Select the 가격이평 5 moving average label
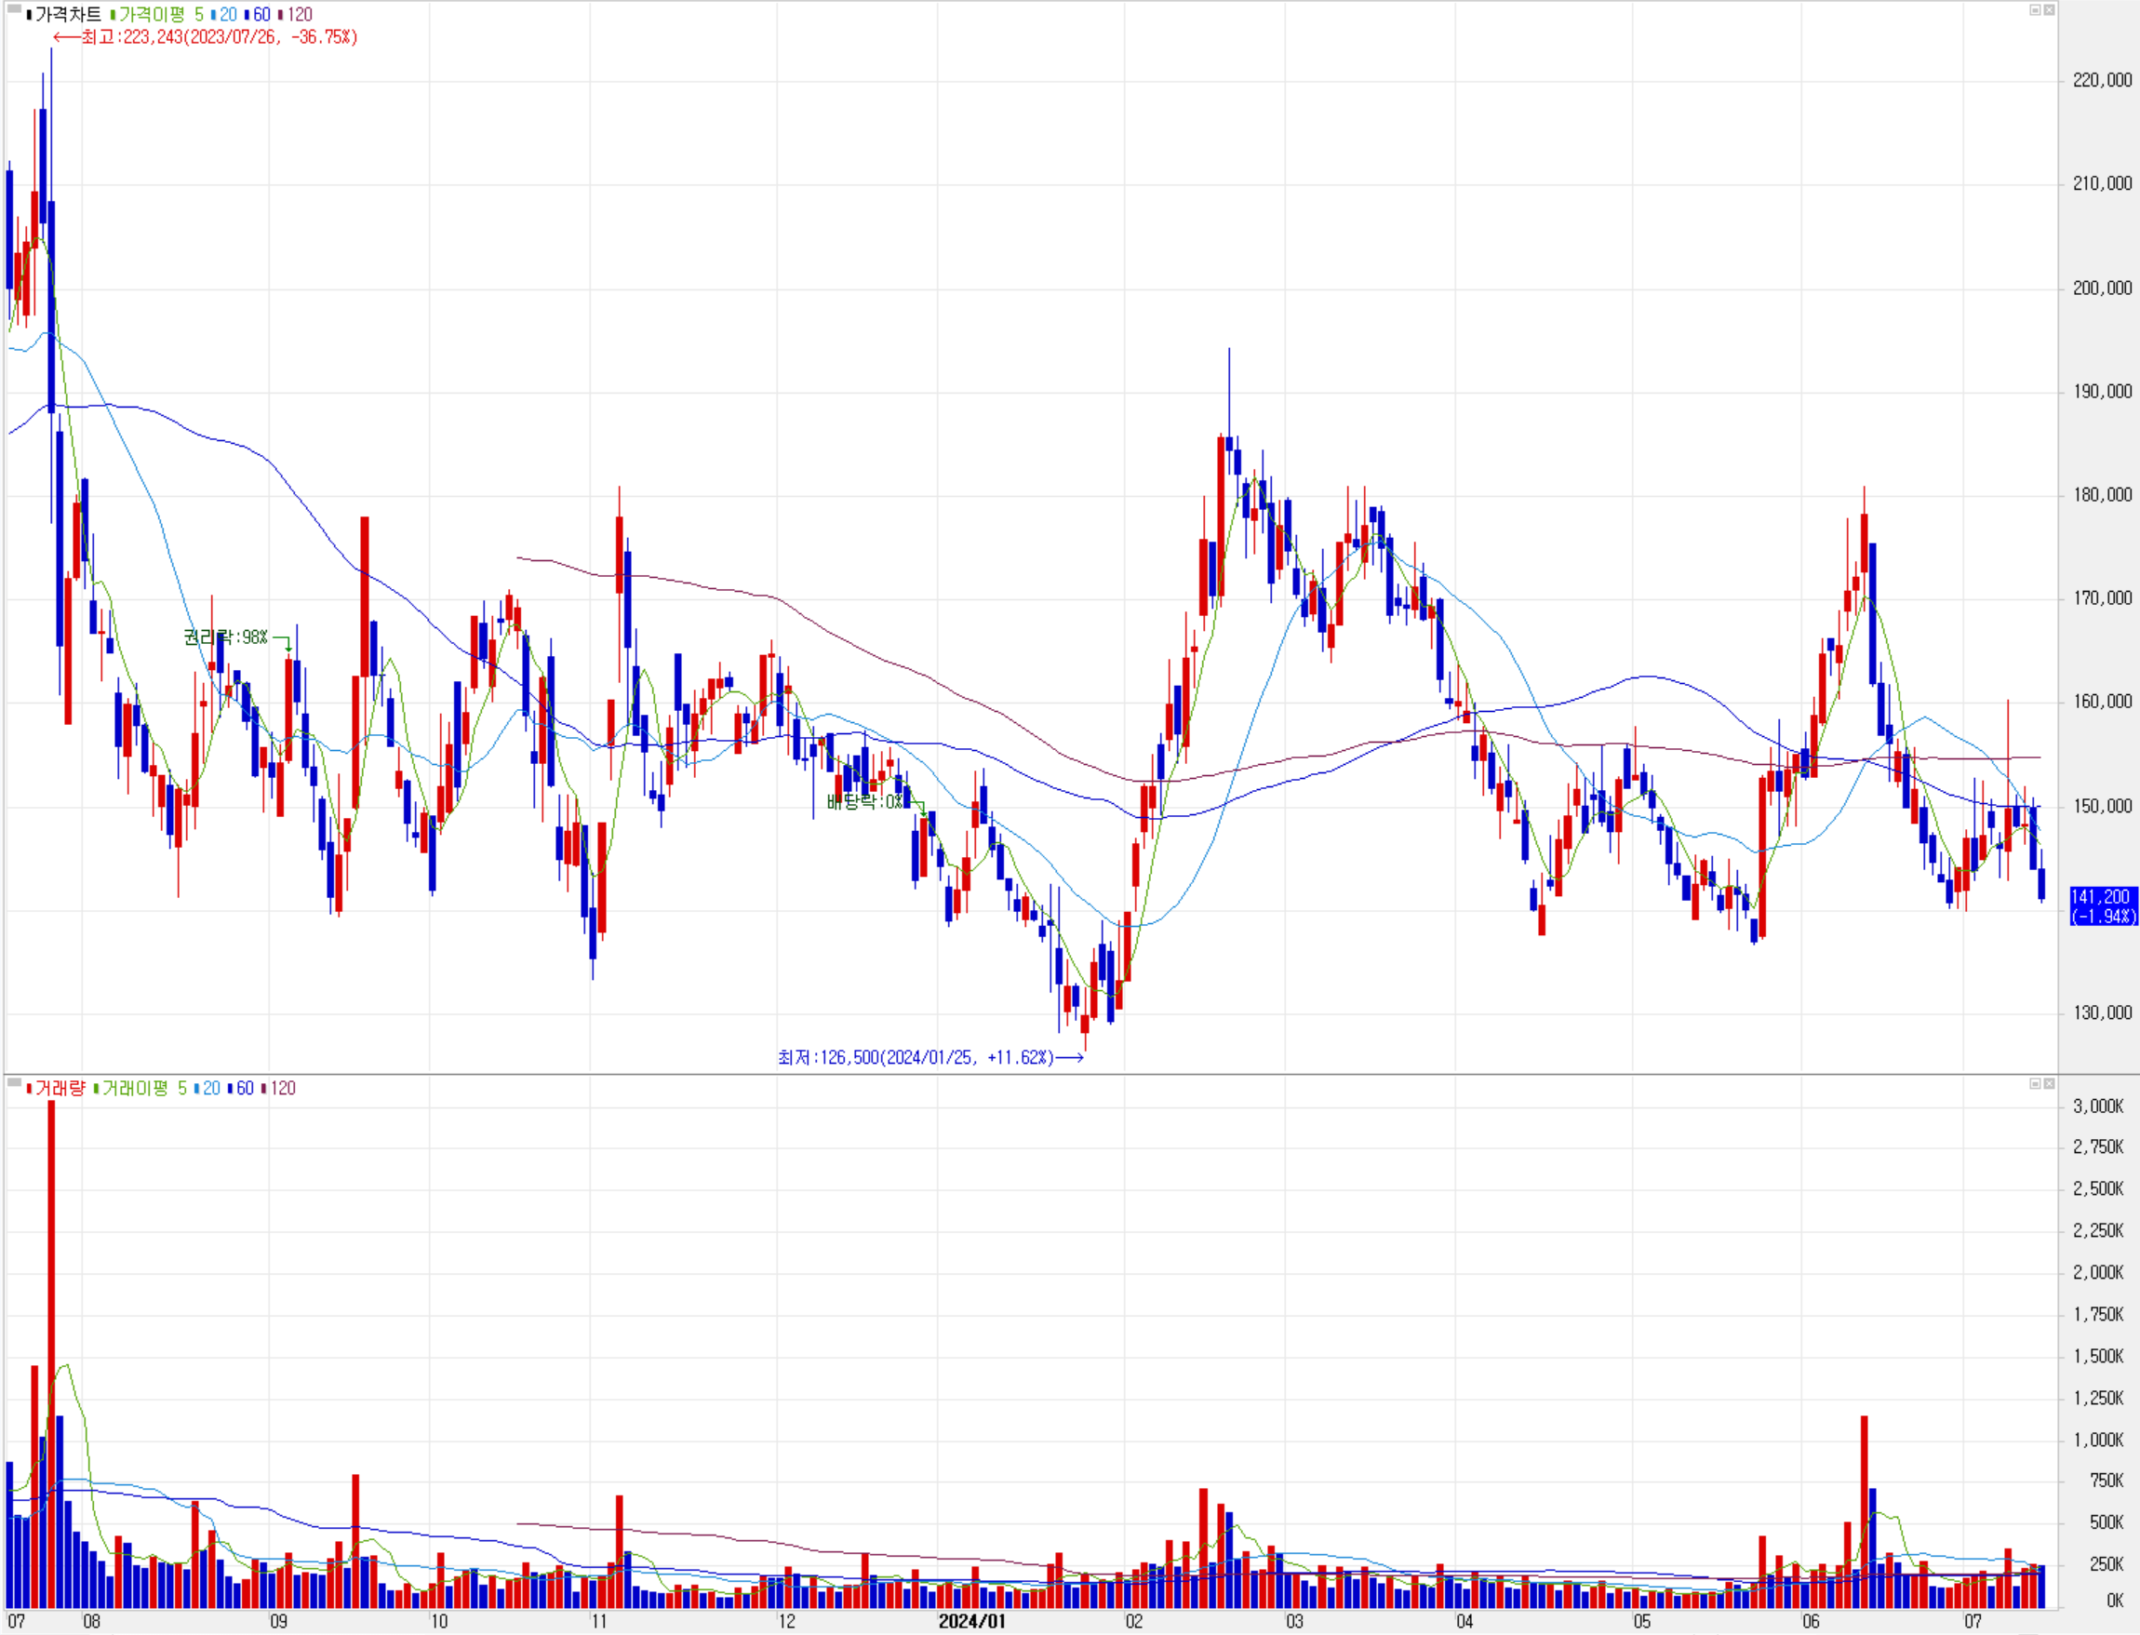This screenshot has height=1635, width=2140. click(160, 16)
